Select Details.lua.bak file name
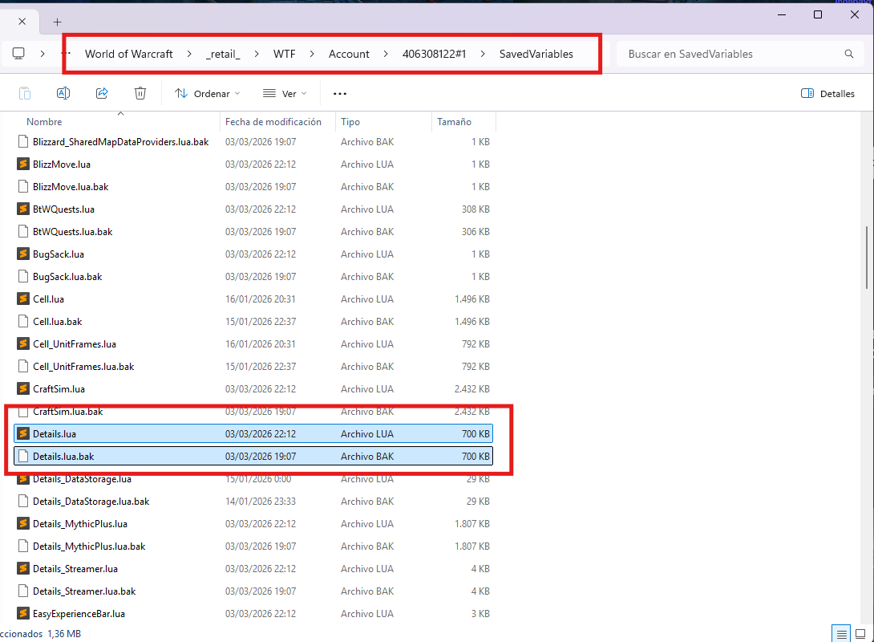The width and height of the screenshot is (874, 642). pyautogui.click(x=63, y=457)
